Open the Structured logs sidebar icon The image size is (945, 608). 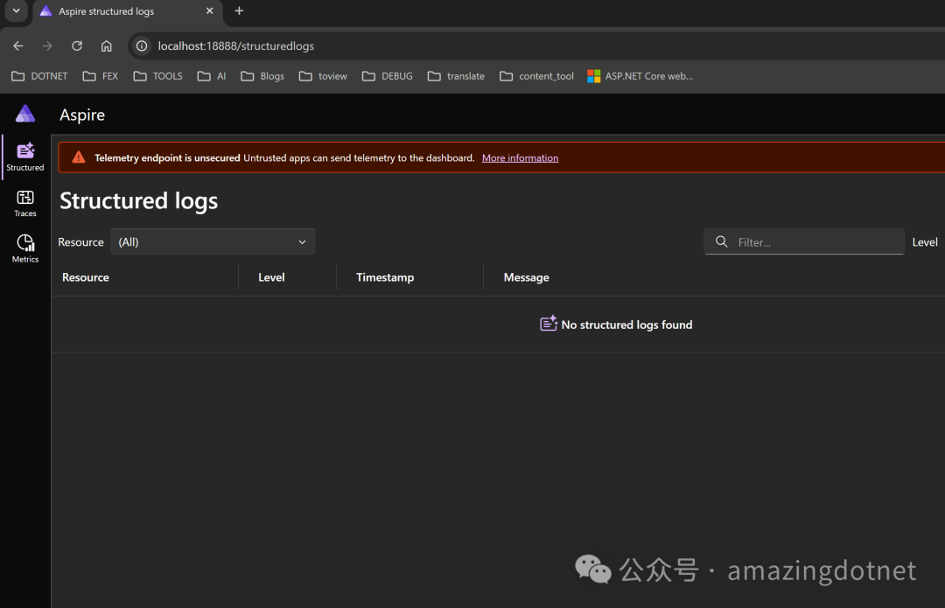(x=25, y=156)
